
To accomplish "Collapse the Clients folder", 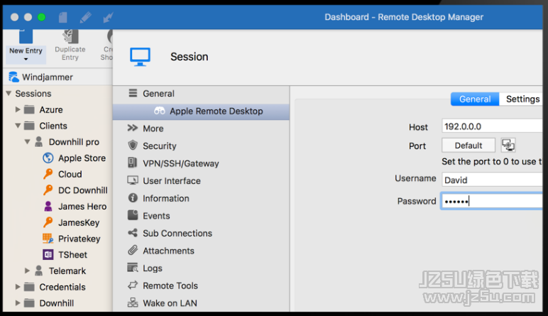I will click(18, 126).
